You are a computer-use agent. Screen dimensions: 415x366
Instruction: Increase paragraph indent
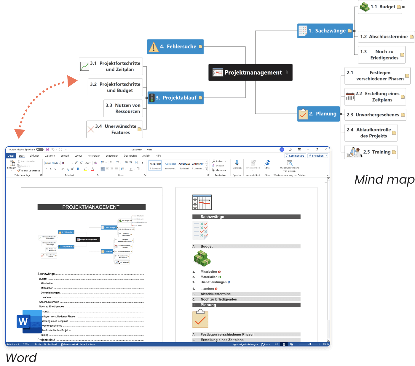tap(131, 163)
